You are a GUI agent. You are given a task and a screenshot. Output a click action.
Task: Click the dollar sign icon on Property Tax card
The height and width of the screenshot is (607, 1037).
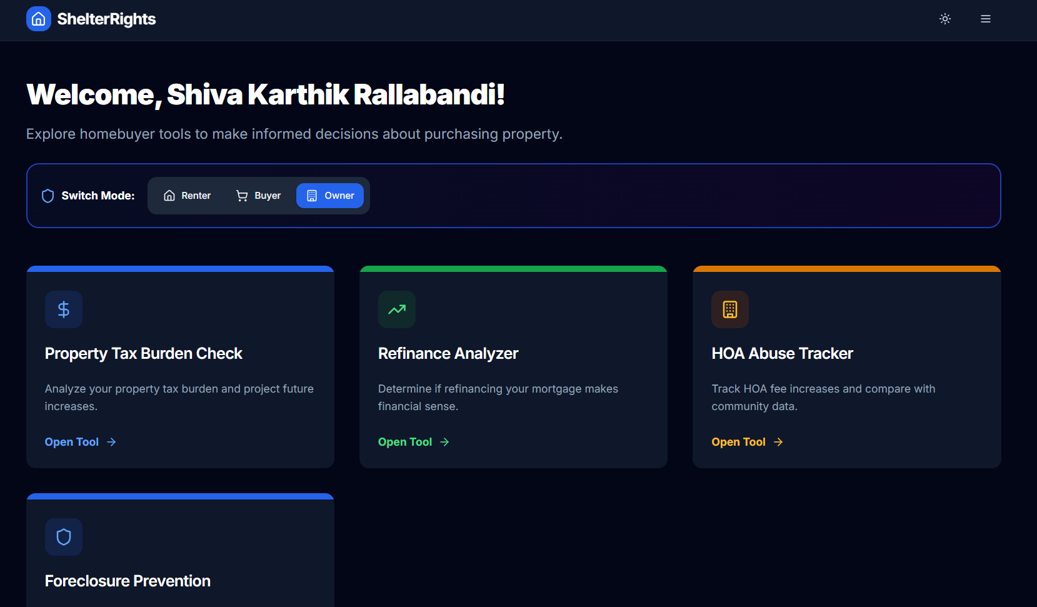tap(64, 309)
